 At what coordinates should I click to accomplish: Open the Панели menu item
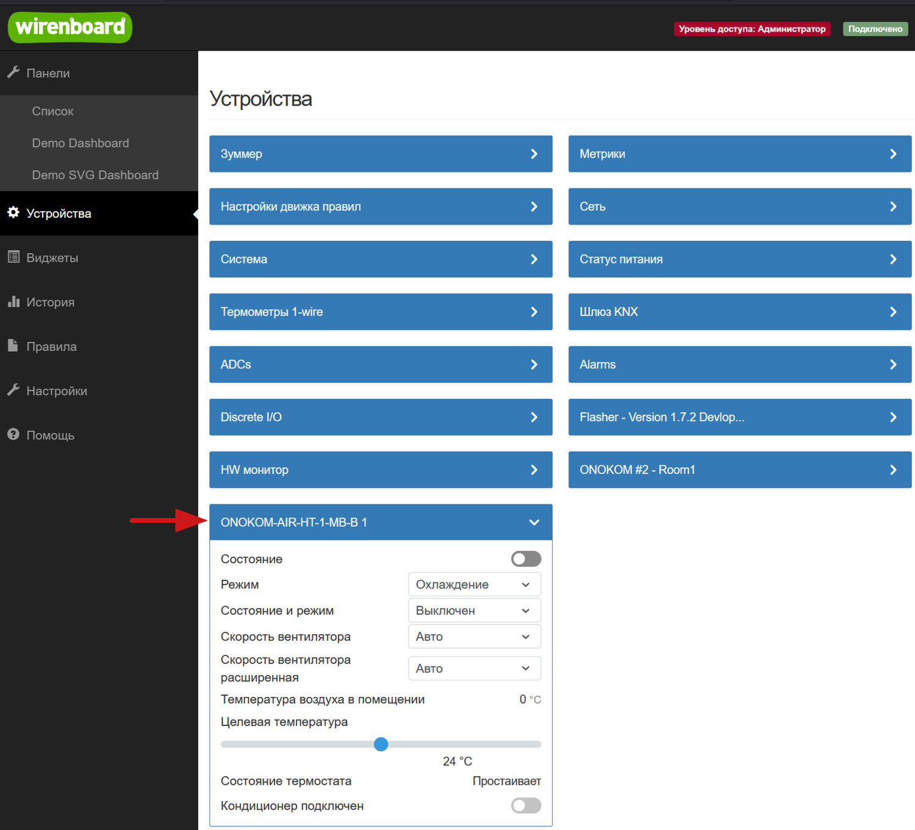point(99,73)
